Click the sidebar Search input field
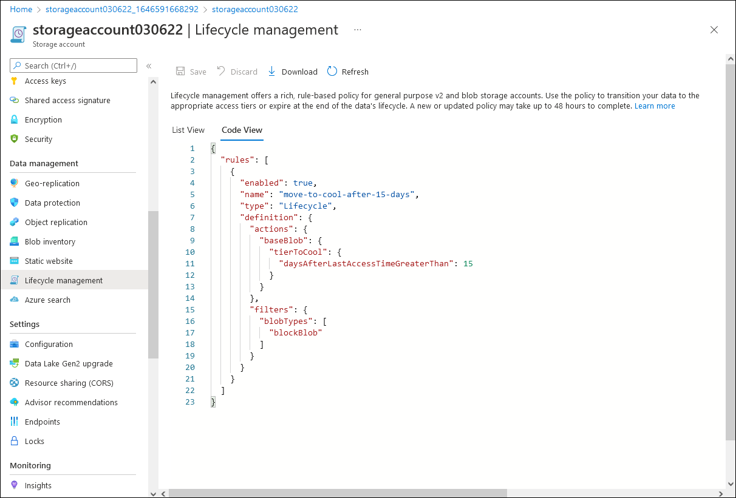 73,66
